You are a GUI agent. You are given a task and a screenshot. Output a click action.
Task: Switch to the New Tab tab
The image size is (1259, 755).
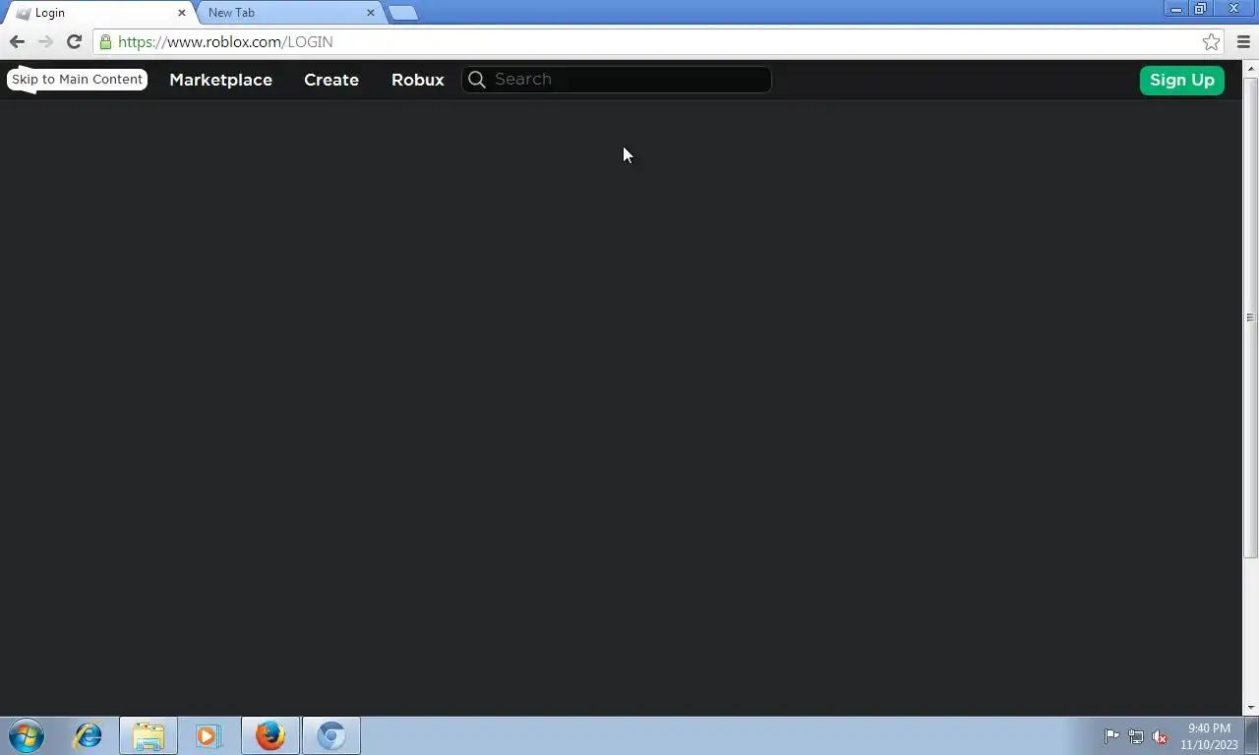(x=285, y=13)
